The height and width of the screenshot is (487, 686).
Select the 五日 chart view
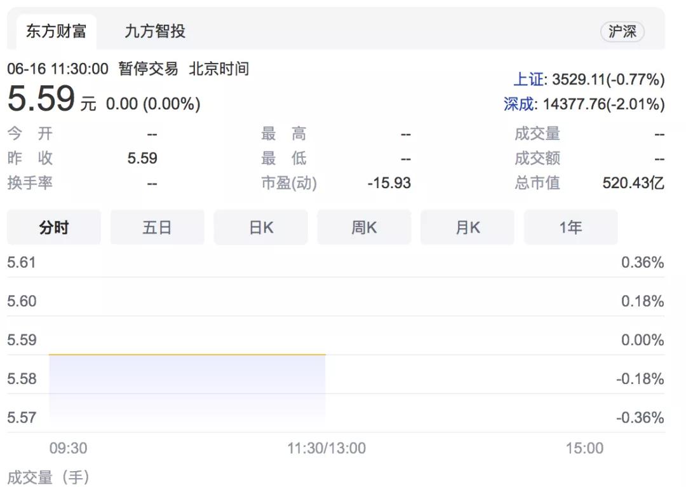pos(157,227)
